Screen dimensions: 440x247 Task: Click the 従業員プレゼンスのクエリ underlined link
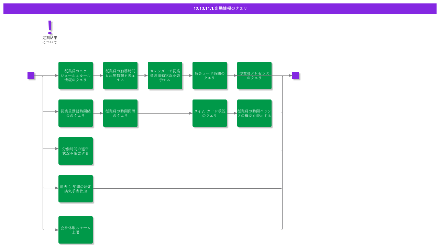coord(254,75)
